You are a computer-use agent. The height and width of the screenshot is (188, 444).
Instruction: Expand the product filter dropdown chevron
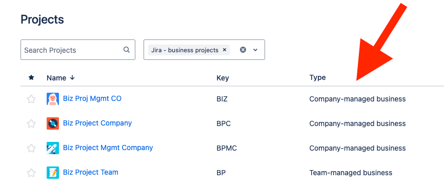[x=255, y=50]
